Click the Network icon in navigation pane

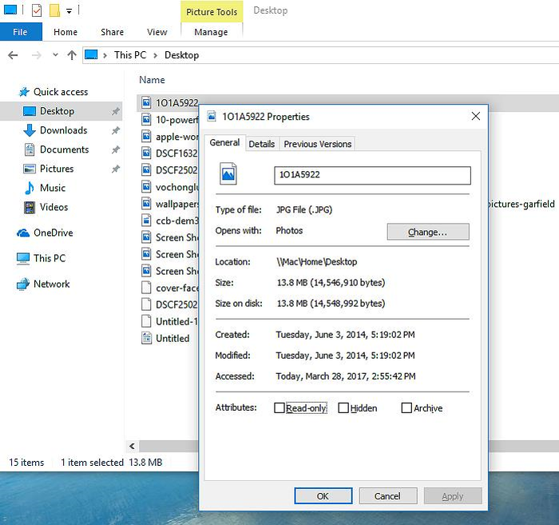tap(23, 284)
